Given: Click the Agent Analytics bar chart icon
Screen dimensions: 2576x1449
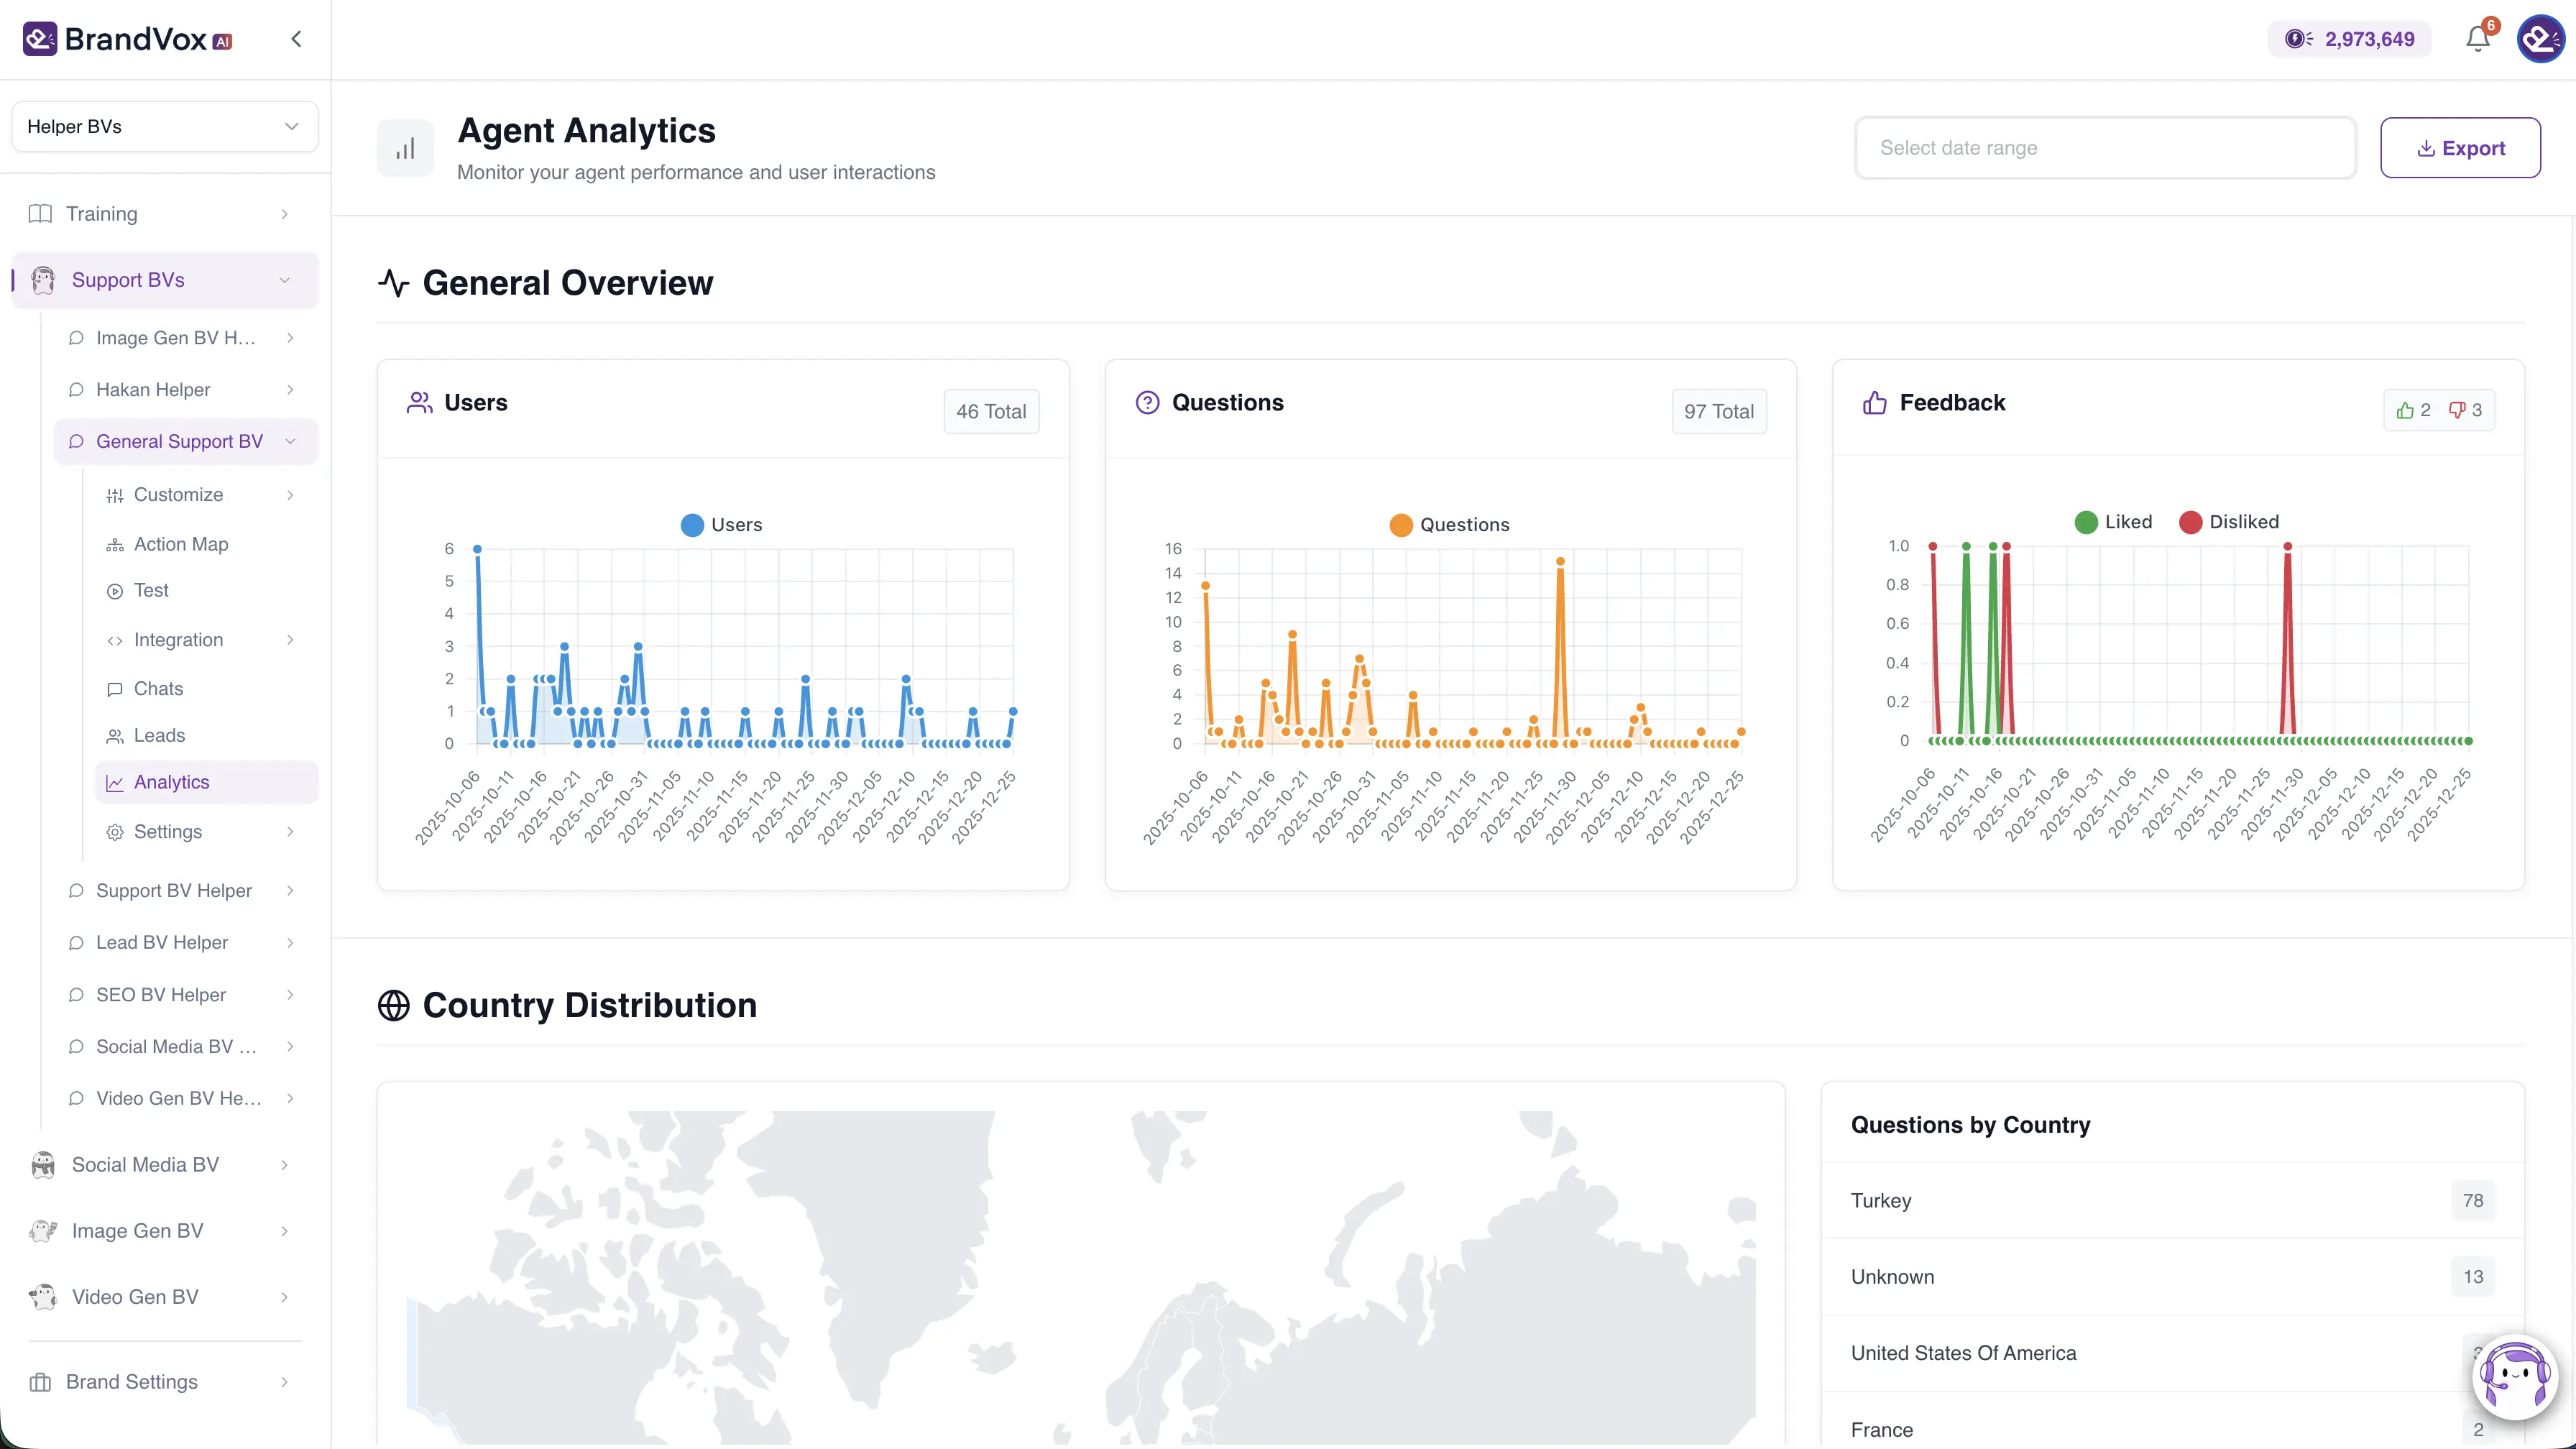Looking at the screenshot, I should [405, 149].
